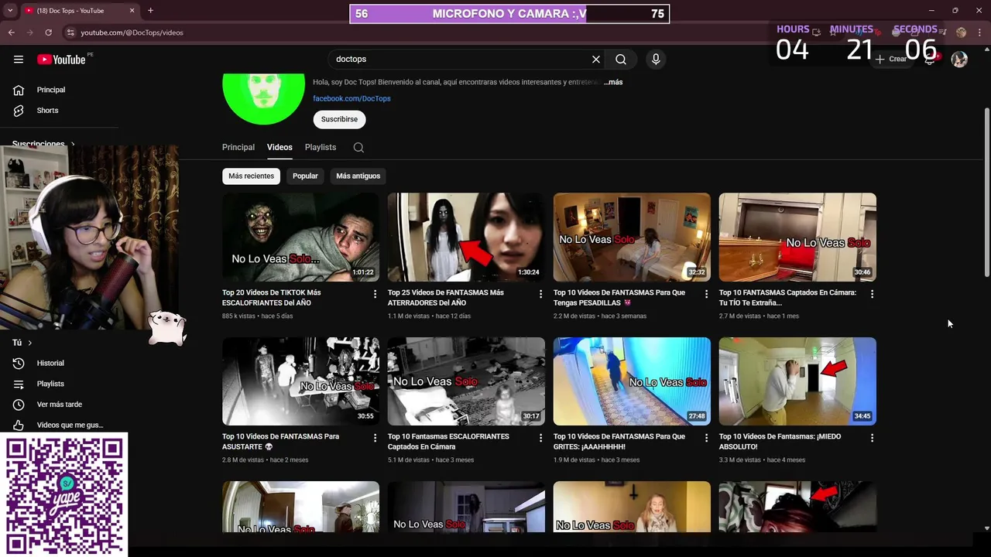The width and height of the screenshot is (991, 557).
Task: Click title Top 20 Videos De TIKTOK Más ESCALOFRIANTES
Action: 271,298
